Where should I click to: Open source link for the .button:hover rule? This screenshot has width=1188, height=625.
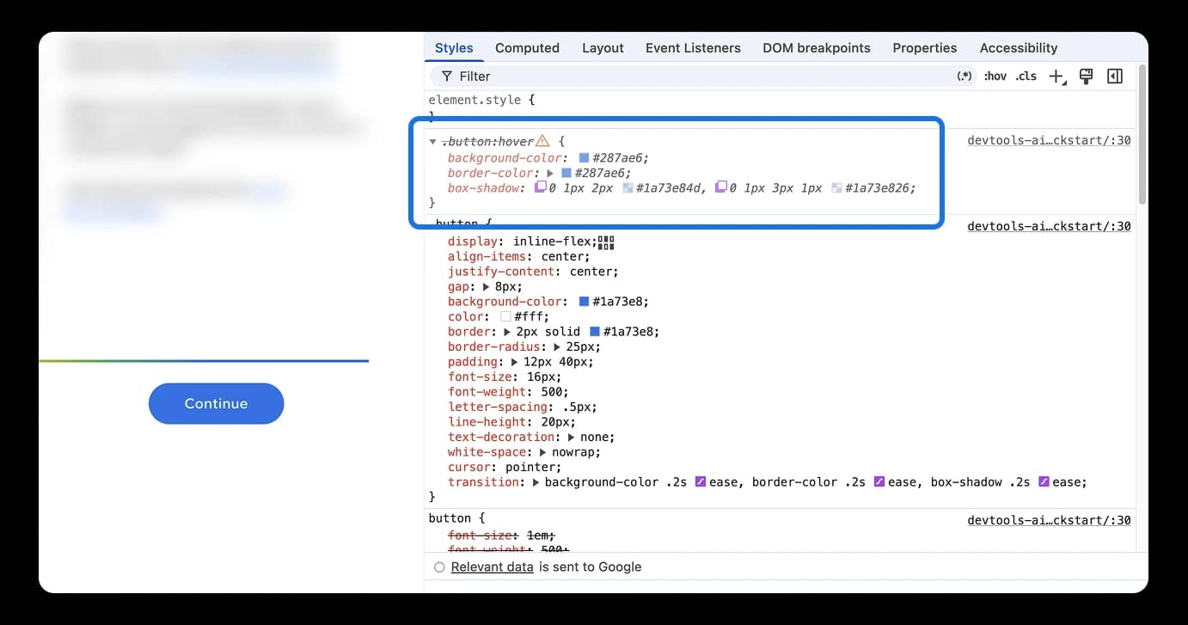pos(1049,141)
